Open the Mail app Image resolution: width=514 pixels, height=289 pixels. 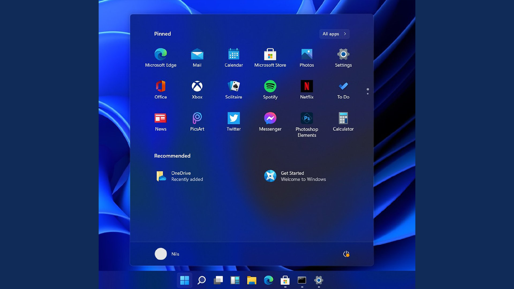coord(197,54)
